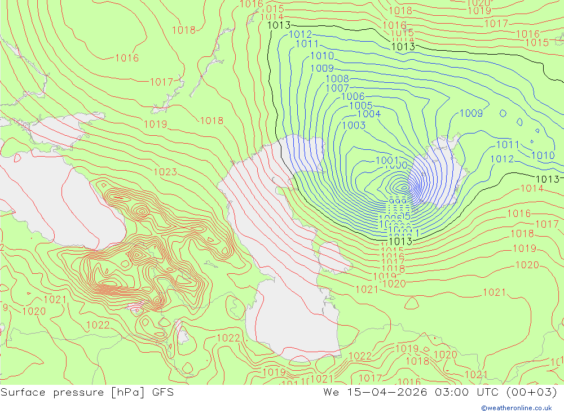Viewport: 564px width, 413px height.
Task: Select the '03:00 UTC' time text
Action: tap(466, 392)
